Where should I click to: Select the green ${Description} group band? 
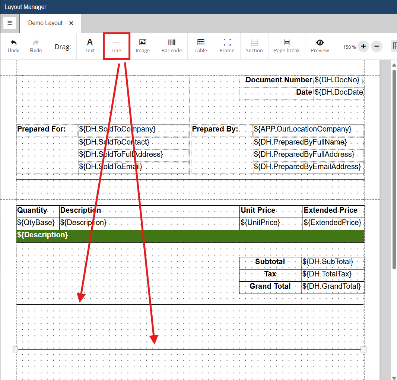[190, 235]
